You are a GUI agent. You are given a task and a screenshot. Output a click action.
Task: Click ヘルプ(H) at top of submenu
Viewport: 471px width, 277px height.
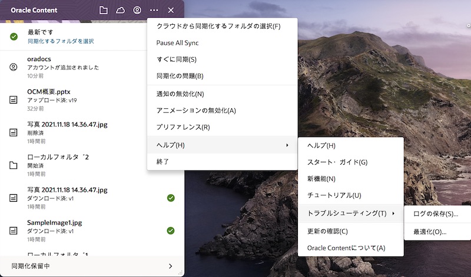[x=350, y=145]
